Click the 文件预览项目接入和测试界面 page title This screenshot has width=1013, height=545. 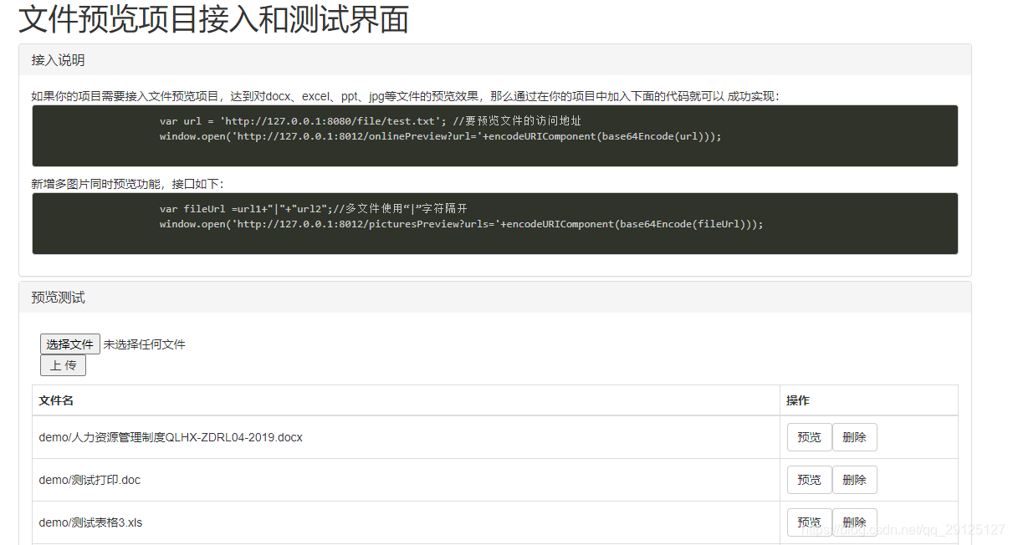pos(213,19)
